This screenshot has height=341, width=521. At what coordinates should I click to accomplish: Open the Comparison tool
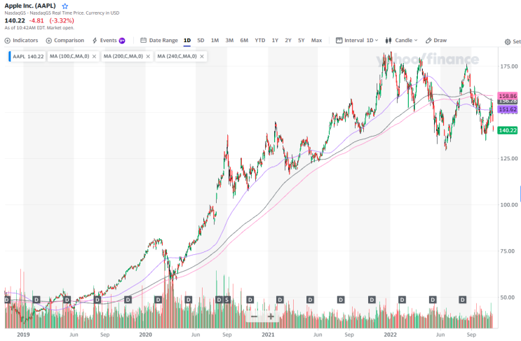coord(65,41)
